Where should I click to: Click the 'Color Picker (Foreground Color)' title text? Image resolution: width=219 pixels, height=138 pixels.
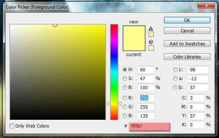click(x=37, y=7)
